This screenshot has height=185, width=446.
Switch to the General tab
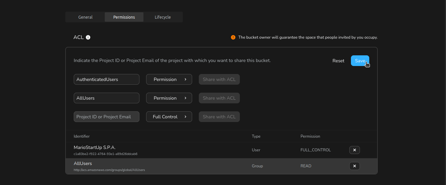[x=85, y=17]
